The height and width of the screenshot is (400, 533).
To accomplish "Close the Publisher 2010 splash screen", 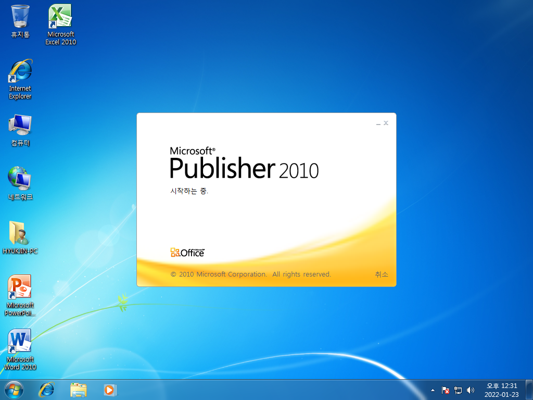I will 386,123.
